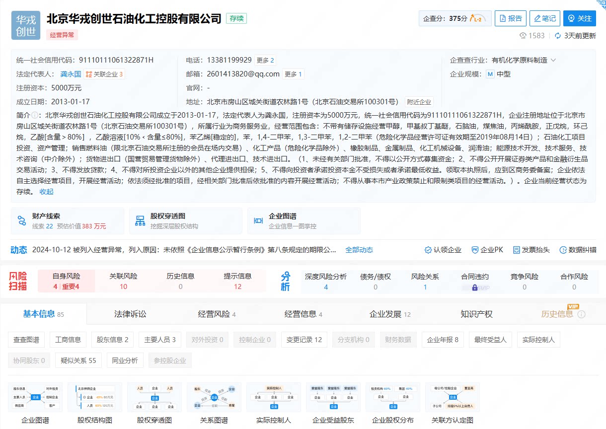Image resolution: width=606 pixels, height=429 pixels.
Task: Jump to 同业分析 section
Action: pyautogui.click(x=125, y=360)
